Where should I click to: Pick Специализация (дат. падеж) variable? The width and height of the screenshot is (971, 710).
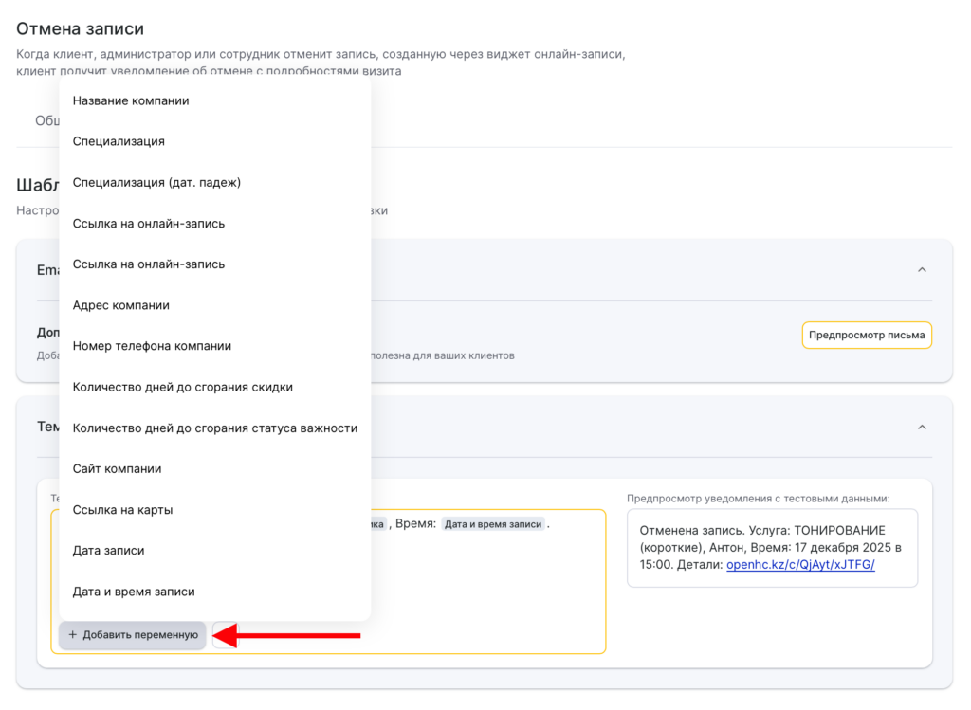click(156, 182)
